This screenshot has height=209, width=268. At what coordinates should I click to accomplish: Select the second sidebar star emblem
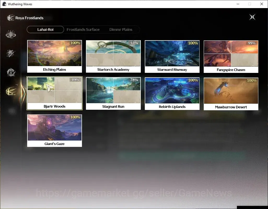[11, 53]
